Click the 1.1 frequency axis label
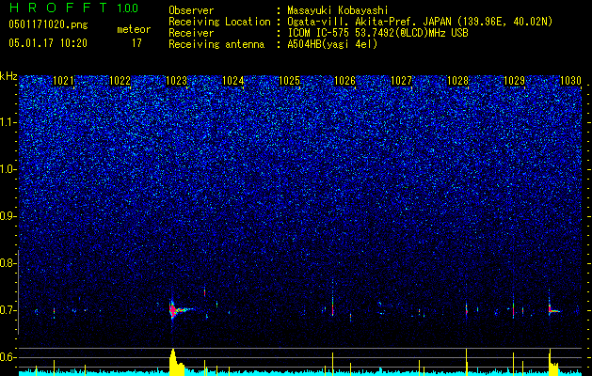The image size is (592, 376). 8,122
